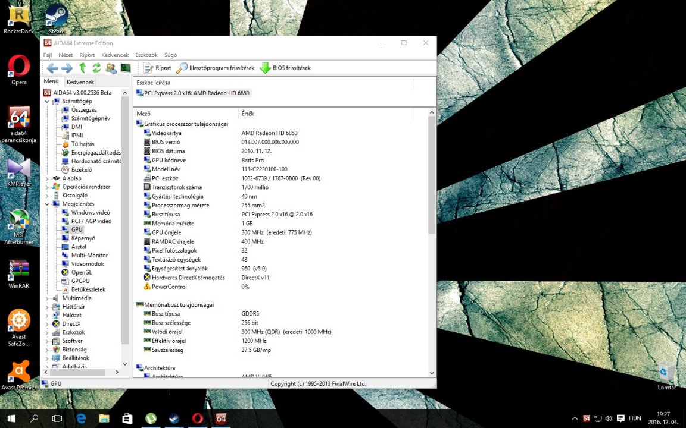The width and height of the screenshot is (686, 428).
Task: Select OpenGL in the sidebar tree
Action: [82, 272]
